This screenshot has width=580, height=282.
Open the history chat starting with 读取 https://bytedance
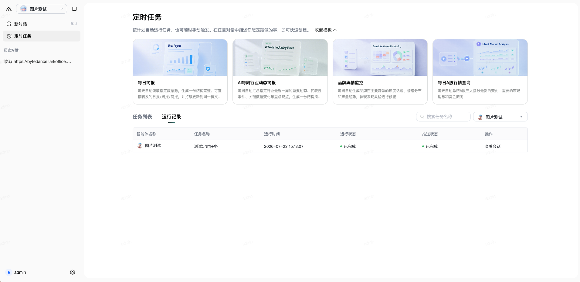click(38, 61)
